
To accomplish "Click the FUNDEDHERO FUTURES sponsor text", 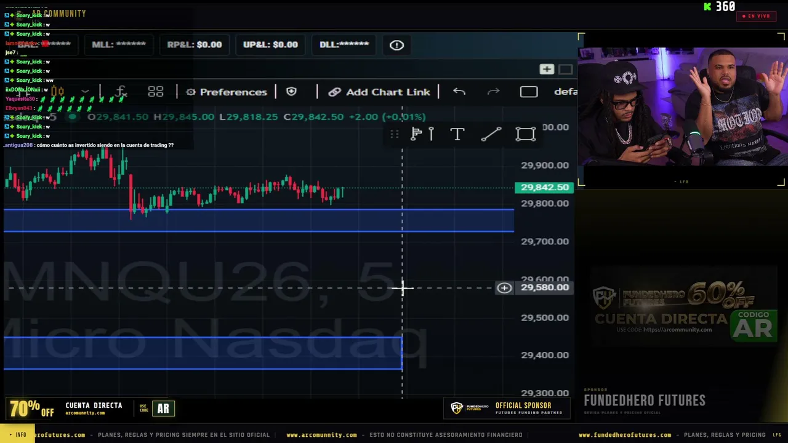I will click(645, 401).
